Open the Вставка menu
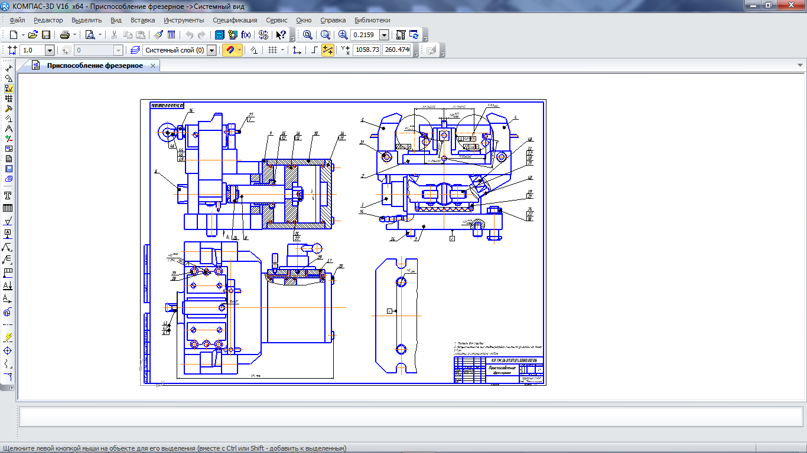Viewport: 807px width, 453px height. [143, 20]
